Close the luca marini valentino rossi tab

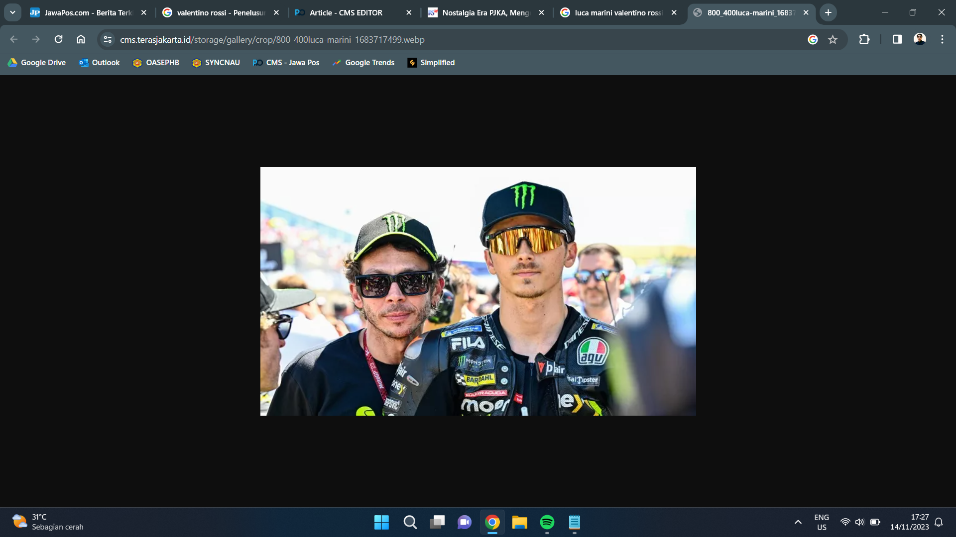[674, 12]
